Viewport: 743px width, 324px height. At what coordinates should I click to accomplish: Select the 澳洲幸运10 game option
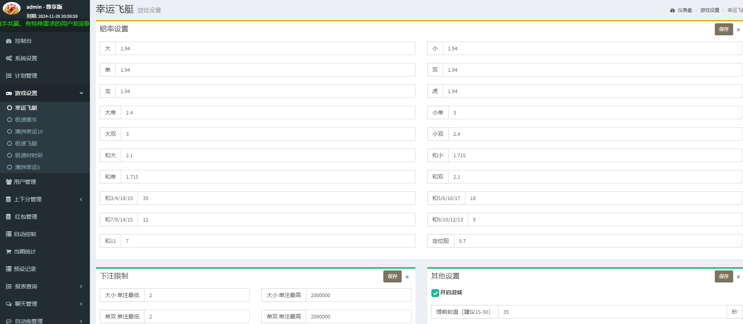tap(29, 132)
